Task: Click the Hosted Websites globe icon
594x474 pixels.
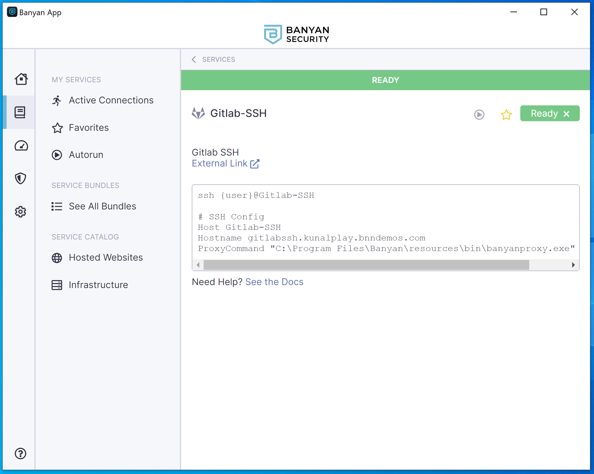Action: tap(57, 258)
